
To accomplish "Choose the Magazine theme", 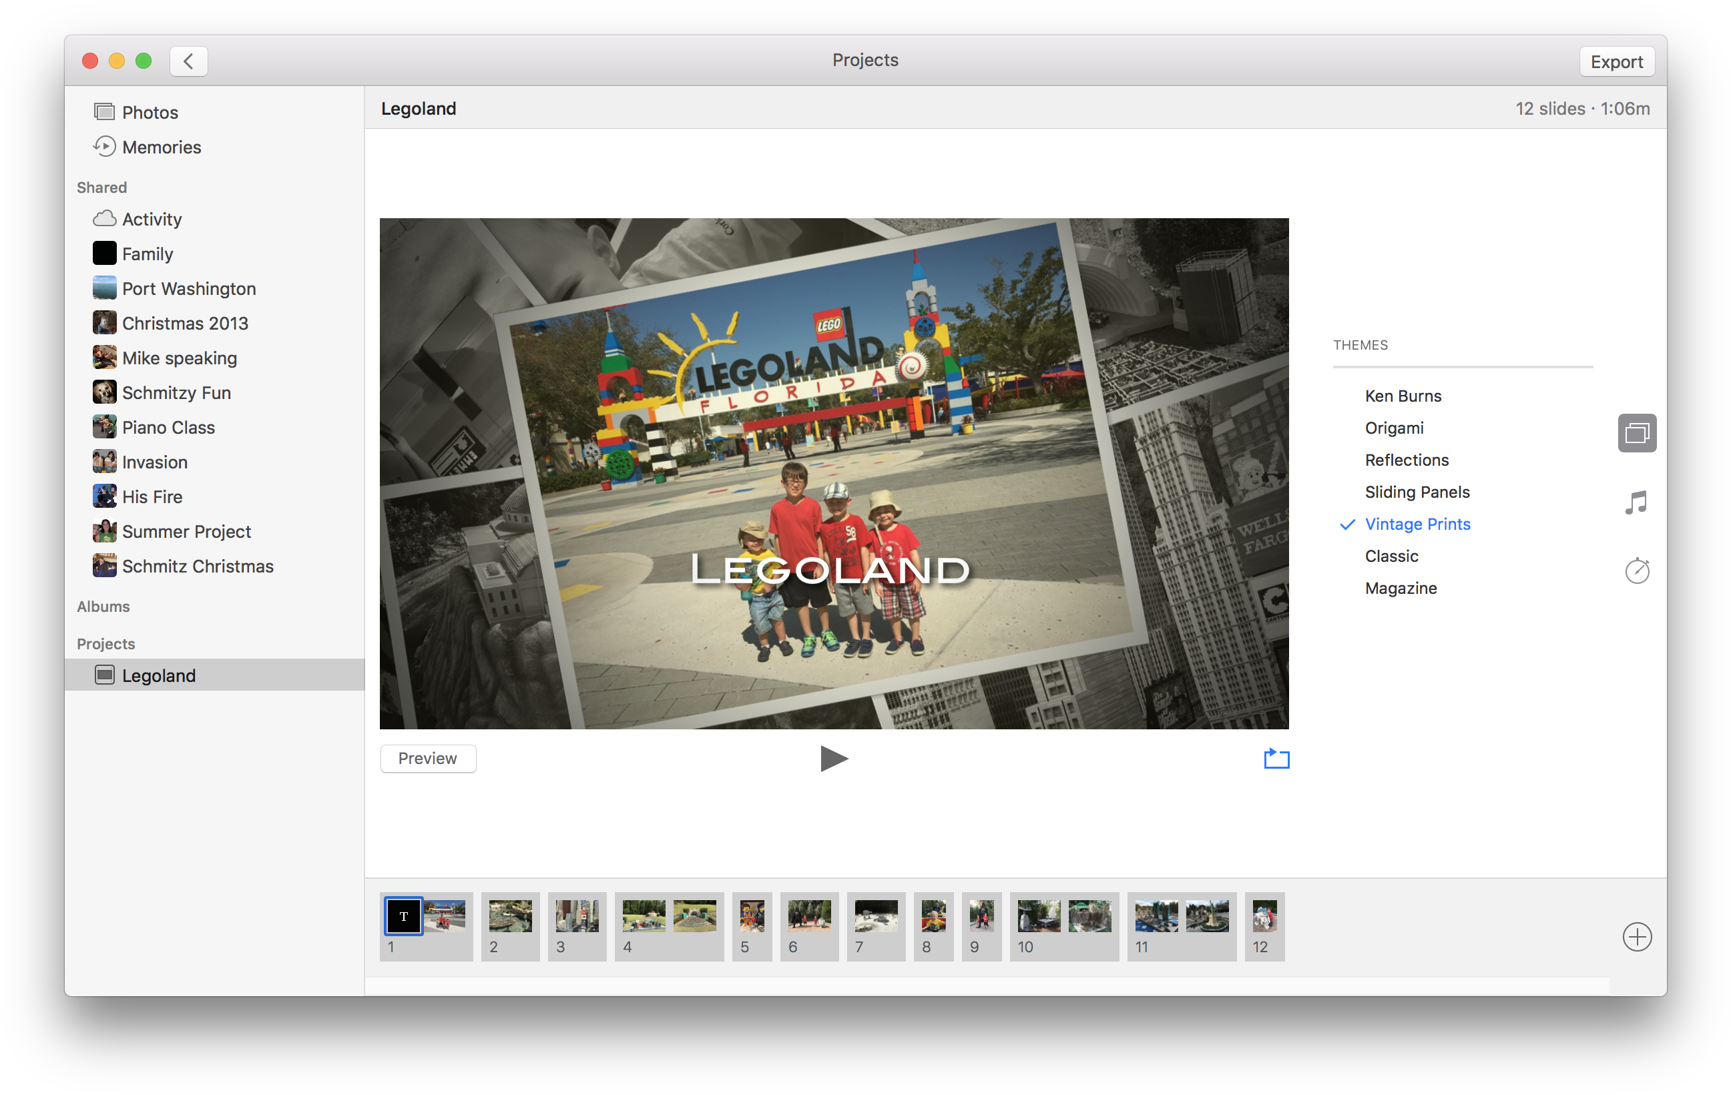I will click(1401, 589).
